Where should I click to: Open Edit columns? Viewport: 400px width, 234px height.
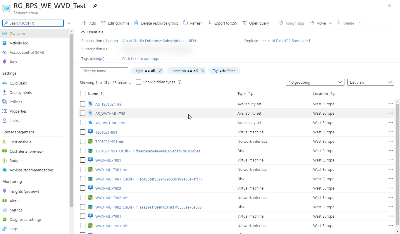click(115, 23)
